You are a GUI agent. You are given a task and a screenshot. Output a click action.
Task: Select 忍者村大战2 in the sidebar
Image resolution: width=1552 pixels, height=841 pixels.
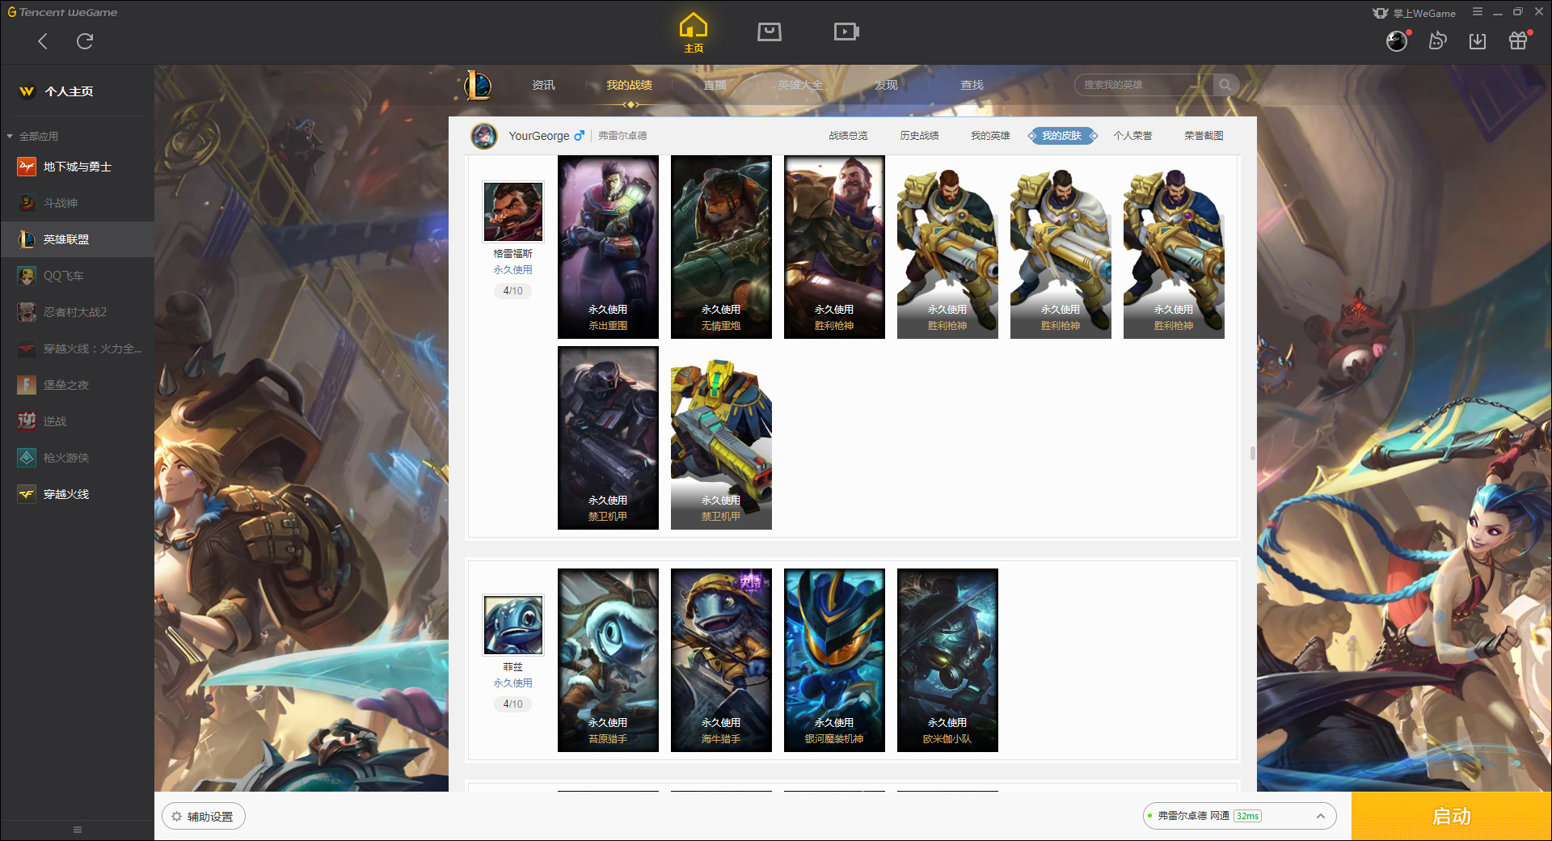(x=77, y=312)
